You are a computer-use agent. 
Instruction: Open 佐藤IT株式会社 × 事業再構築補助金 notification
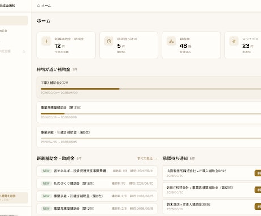tap(212, 190)
